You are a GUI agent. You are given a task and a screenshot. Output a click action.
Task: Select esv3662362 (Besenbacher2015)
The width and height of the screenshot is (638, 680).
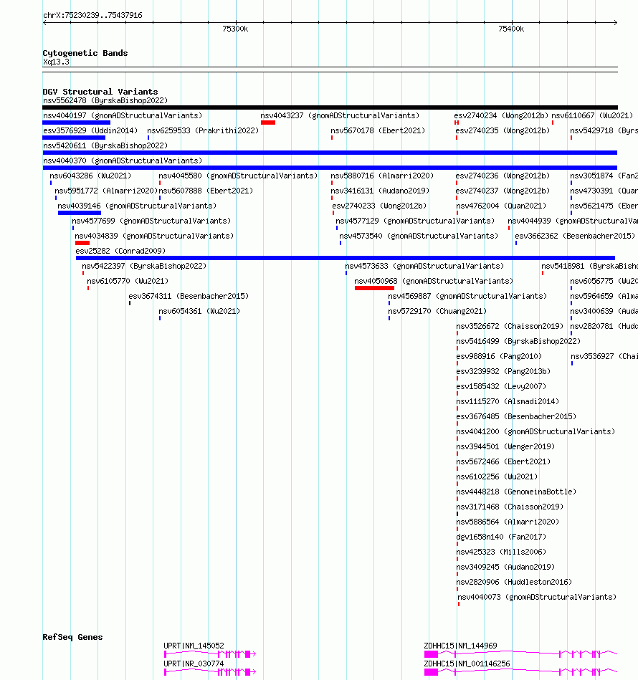click(575, 236)
